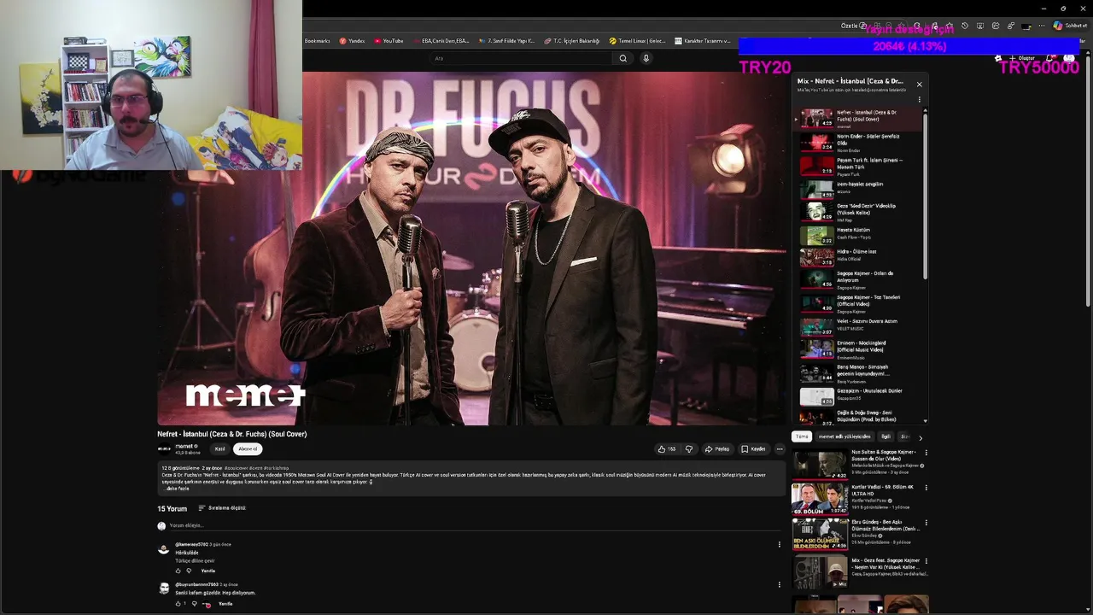Play Payam Turk ft. İslam Şirvani playlist item
1093x615 pixels.
click(862, 166)
